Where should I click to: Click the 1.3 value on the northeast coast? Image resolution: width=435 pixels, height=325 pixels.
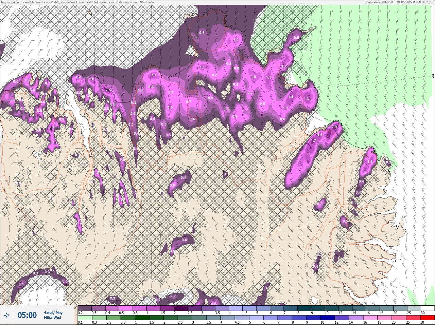[306, 99]
